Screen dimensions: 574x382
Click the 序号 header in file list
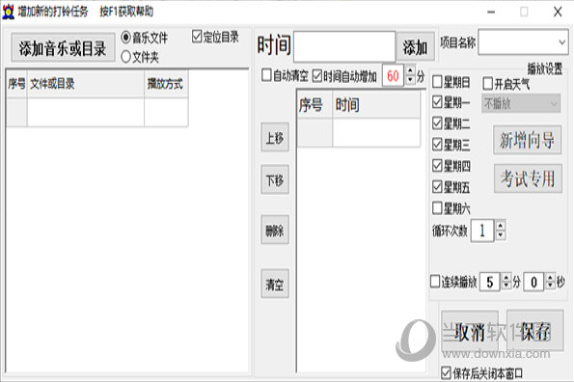pyautogui.click(x=16, y=84)
